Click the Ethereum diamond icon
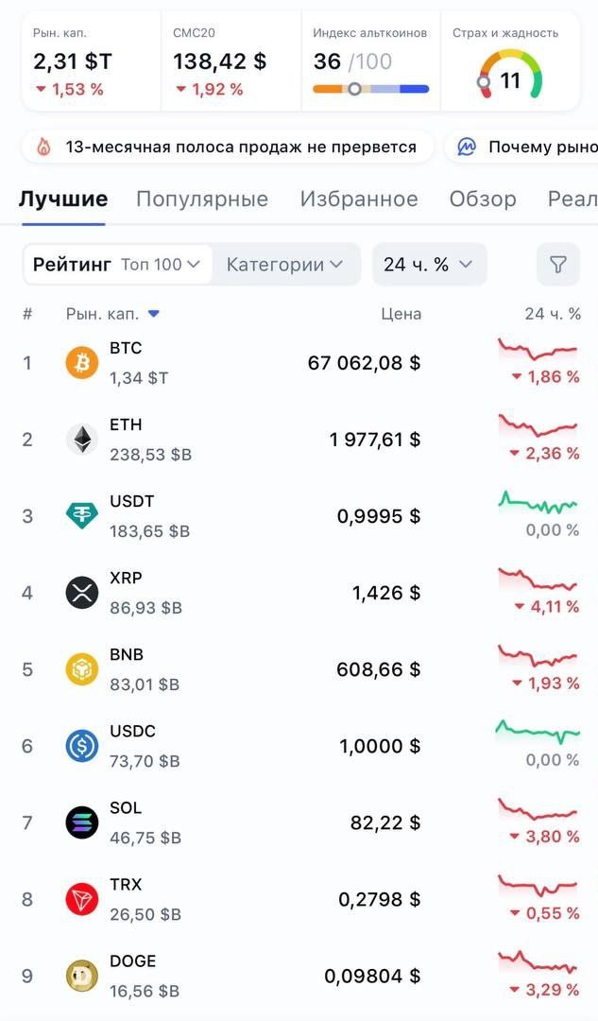This screenshot has height=1021, width=598. pyautogui.click(x=82, y=440)
